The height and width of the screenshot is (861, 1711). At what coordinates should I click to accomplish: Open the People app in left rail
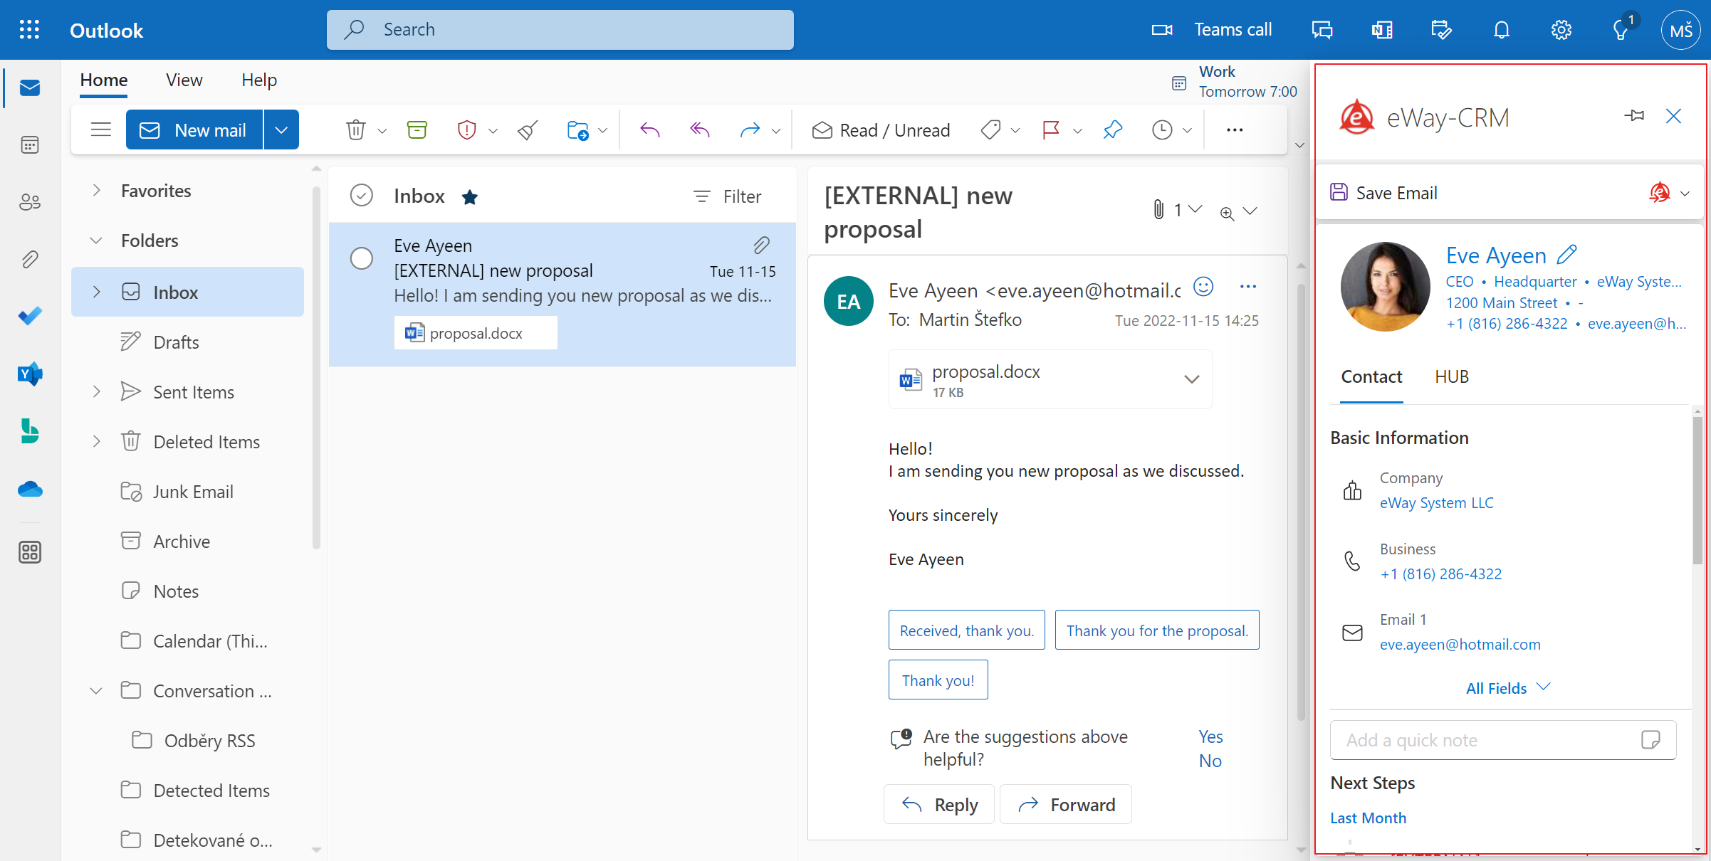30,202
